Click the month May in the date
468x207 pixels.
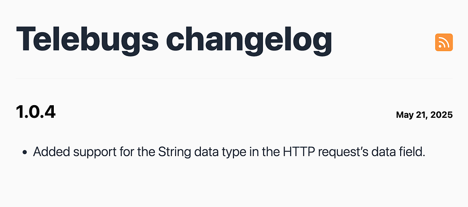pyautogui.click(x=404, y=115)
